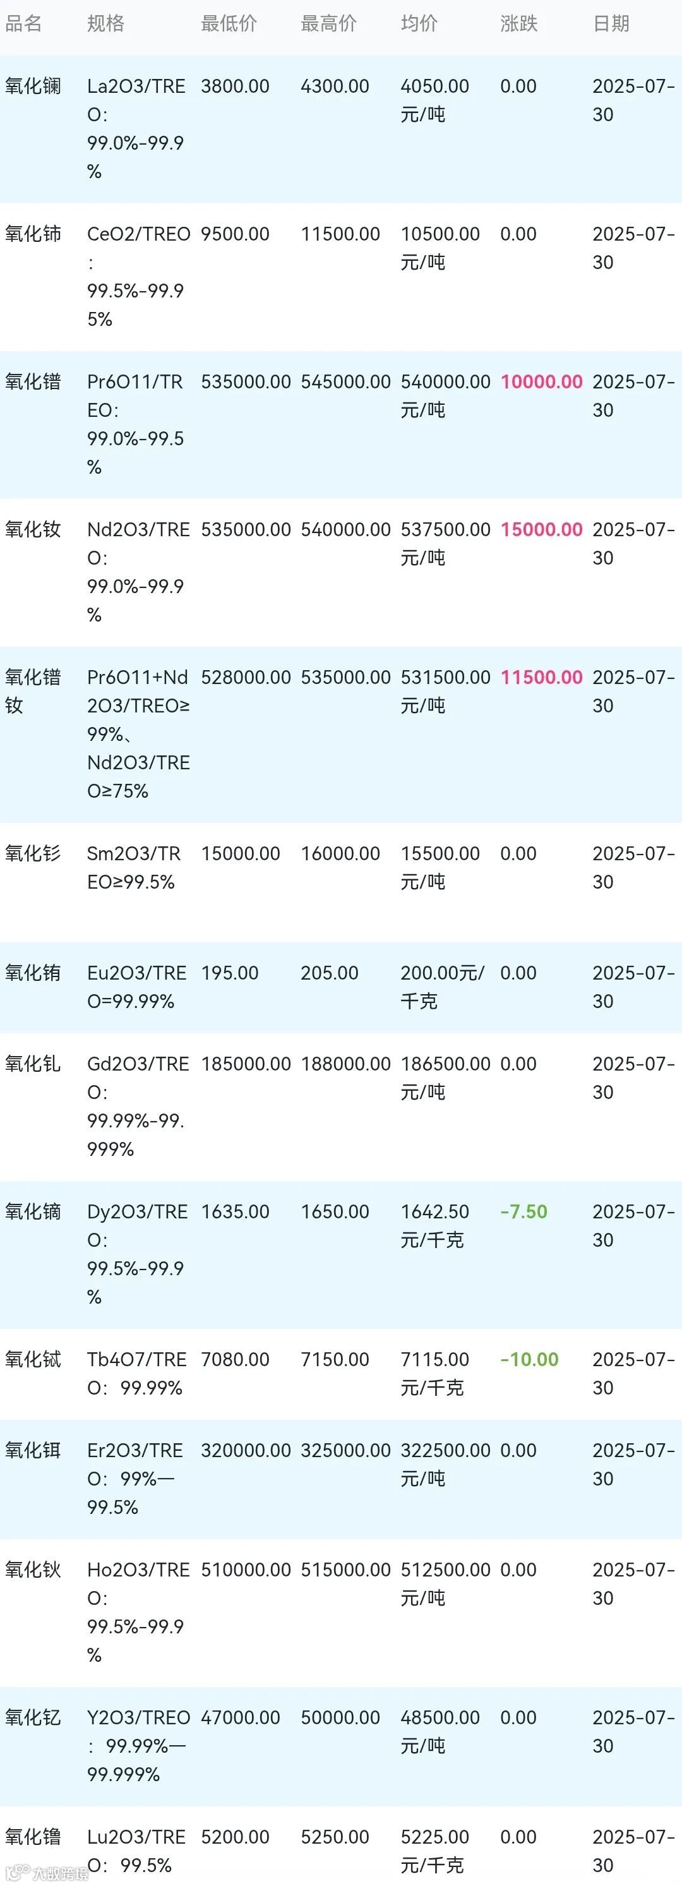The width and height of the screenshot is (682, 1886).
Task: Open the 氧化镨钕 row name
Action: pos(33,691)
